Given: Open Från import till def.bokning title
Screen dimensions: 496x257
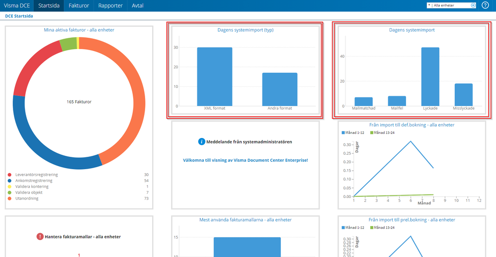Looking at the screenshot, I should [412, 125].
